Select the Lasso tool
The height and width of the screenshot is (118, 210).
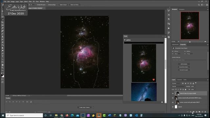pyautogui.click(x=2, y=17)
